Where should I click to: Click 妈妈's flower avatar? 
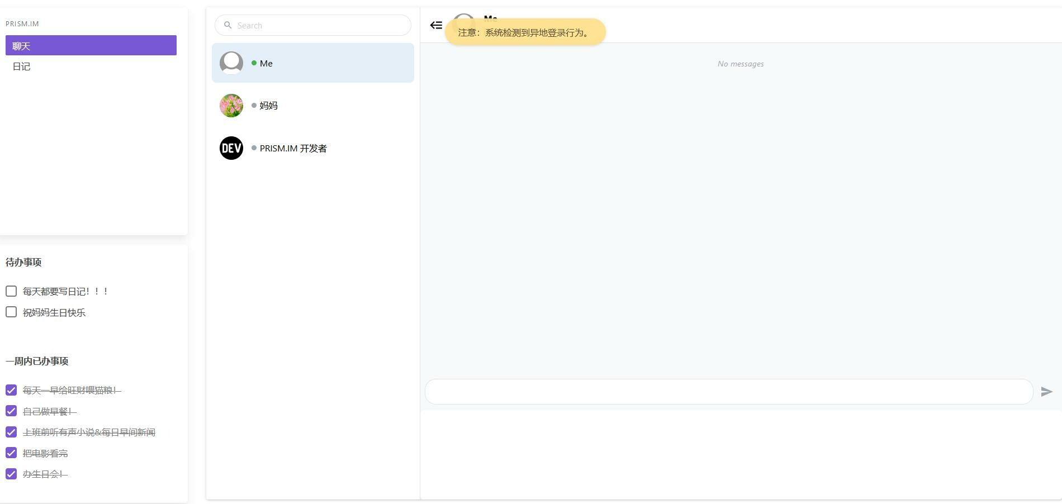[231, 105]
